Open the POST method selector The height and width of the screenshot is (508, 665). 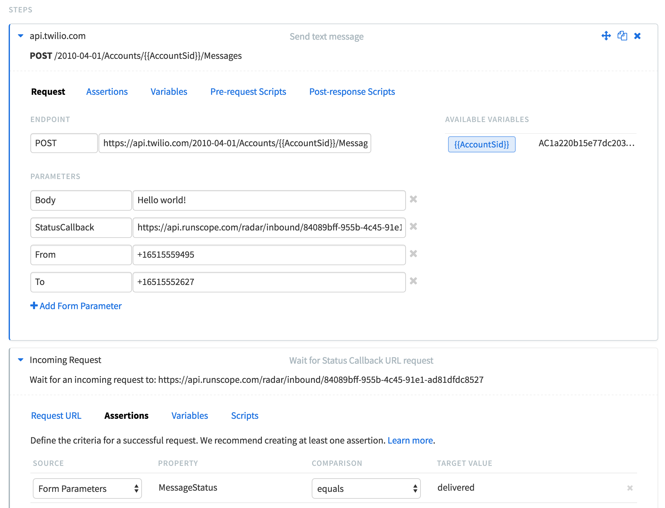[x=64, y=143]
